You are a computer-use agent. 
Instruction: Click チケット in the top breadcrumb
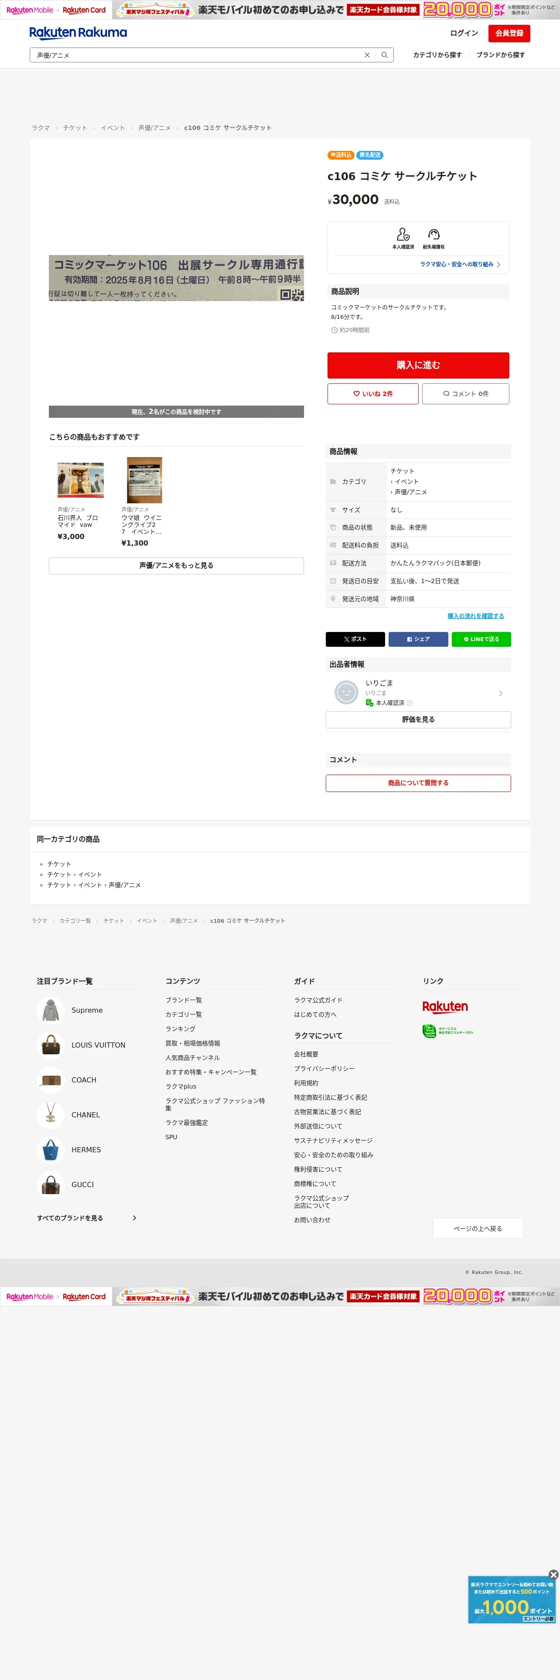pos(75,128)
